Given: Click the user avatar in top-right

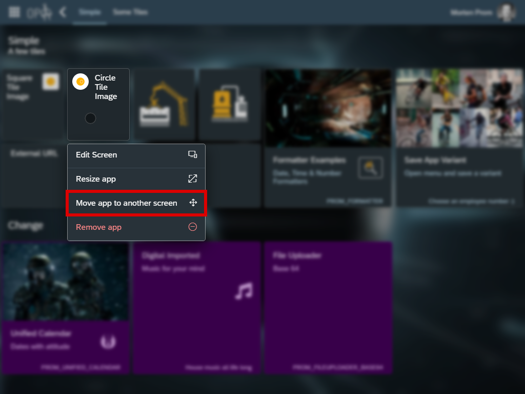Looking at the screenshot, I should pos(506,12).
